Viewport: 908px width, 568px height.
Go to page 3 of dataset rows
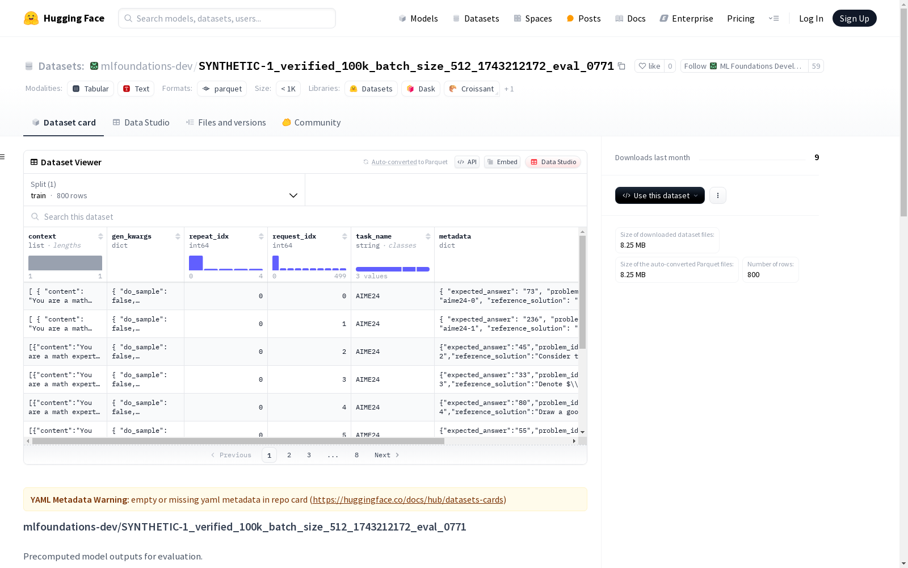309,455
